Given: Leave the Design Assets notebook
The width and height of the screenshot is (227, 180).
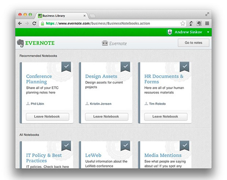Looking at the screenshot, I should point(107,117).
